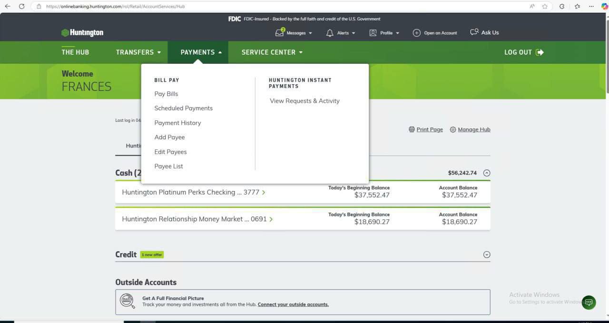
Task: Click the Profile person icon
Action: coord(373,33)
